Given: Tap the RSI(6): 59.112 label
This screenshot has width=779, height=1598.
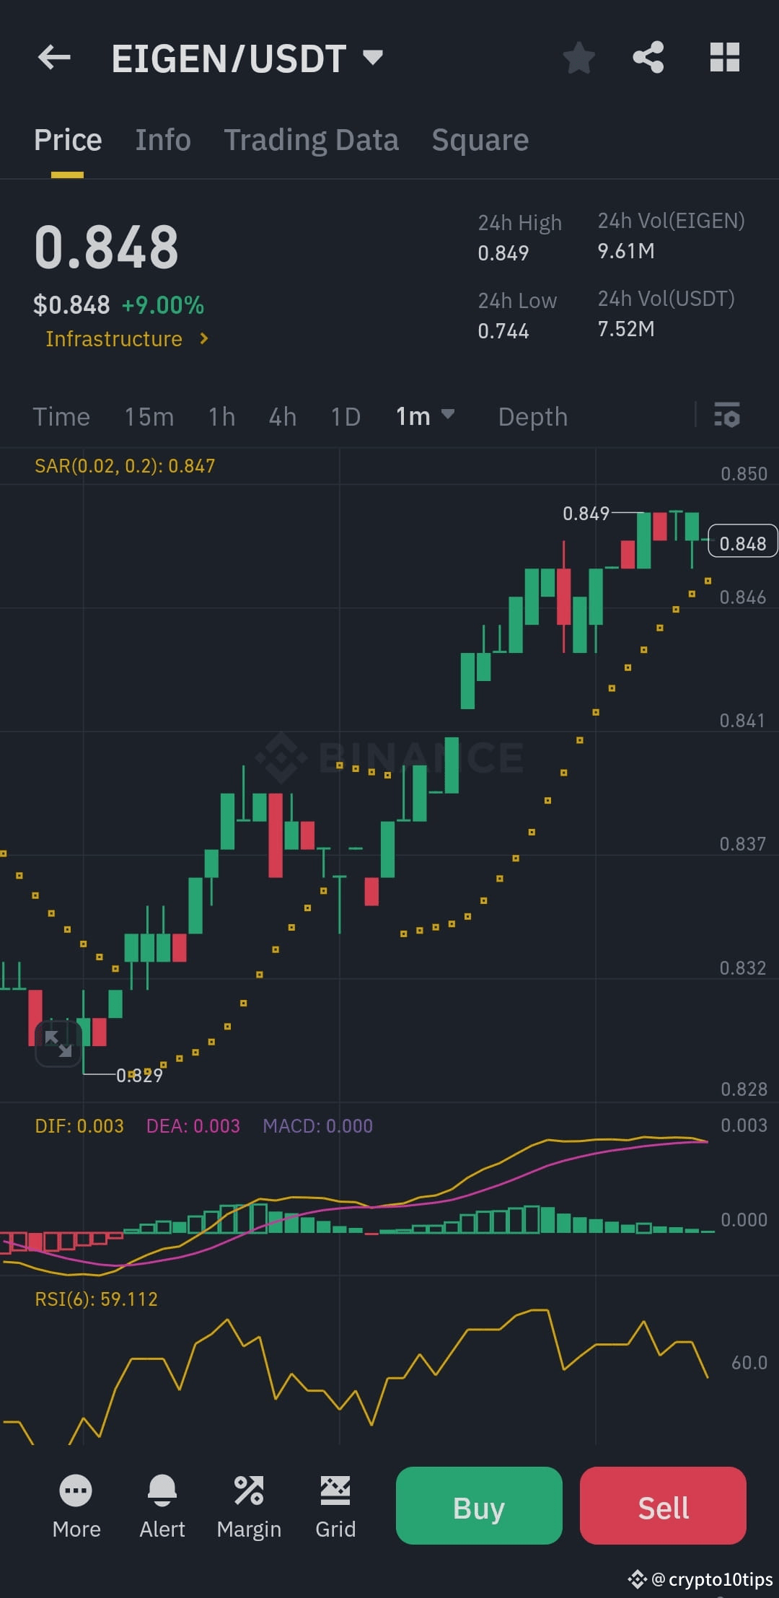Looking at the screenshot, I should [96, 1299].
